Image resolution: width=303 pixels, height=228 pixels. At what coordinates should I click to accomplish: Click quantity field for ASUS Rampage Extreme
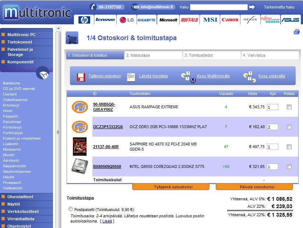(x=272, y=107)
